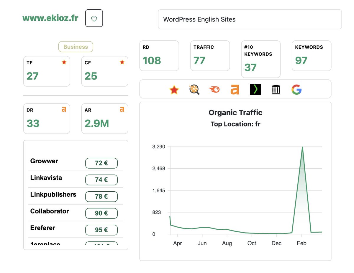The width and height of the screenshot is (354, 273).
Task: Click the Ereferer platform name
Action: 43,228
